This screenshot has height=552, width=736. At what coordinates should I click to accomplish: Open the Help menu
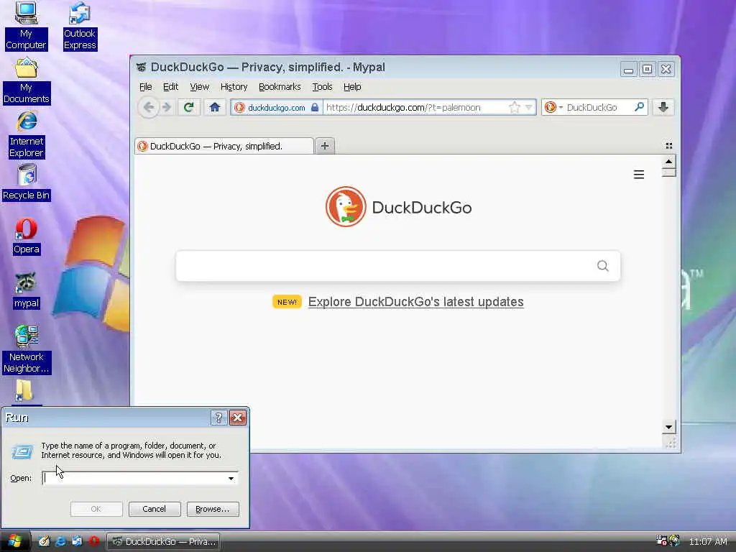click(x=352, y=87)
